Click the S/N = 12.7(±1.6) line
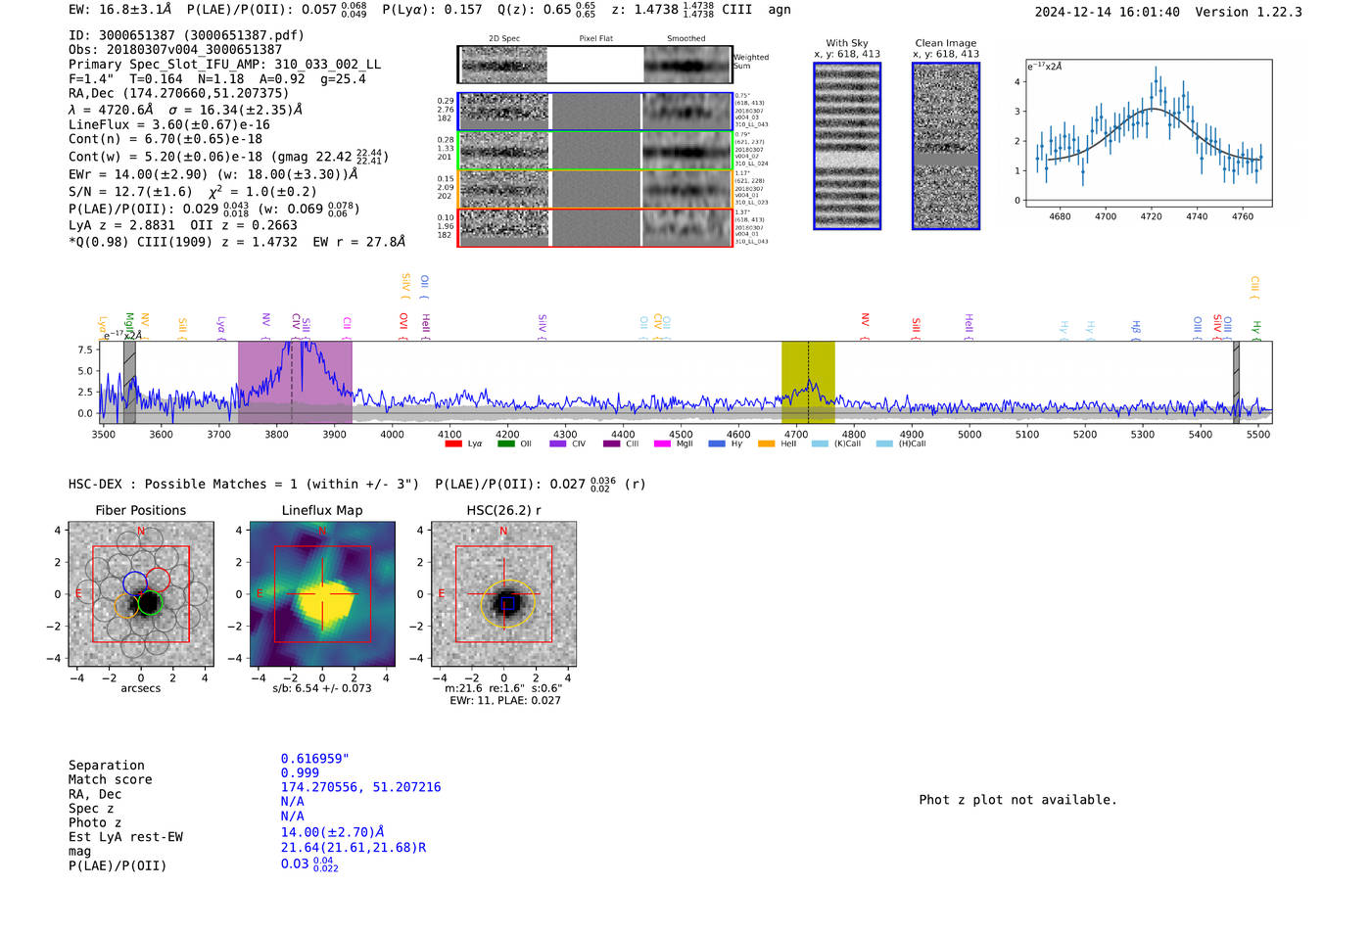 point(130,192)
